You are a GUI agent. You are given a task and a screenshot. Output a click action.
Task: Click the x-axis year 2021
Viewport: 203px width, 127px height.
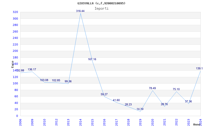point(164,122)
